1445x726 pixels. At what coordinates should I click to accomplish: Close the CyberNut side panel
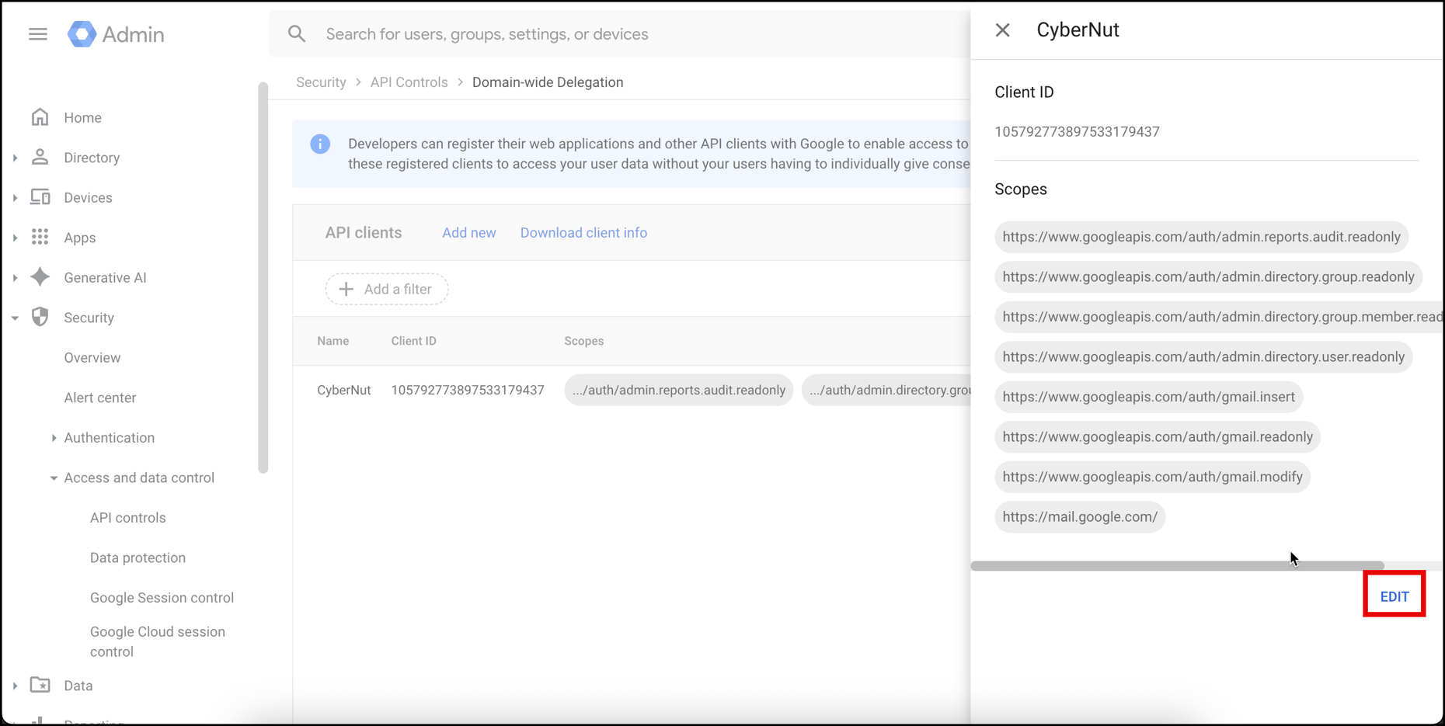(x=1003, y=30)
